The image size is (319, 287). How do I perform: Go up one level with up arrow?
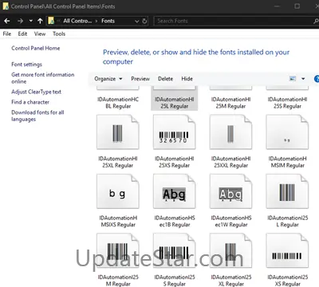pyautogui.click(x=40, y=21)
